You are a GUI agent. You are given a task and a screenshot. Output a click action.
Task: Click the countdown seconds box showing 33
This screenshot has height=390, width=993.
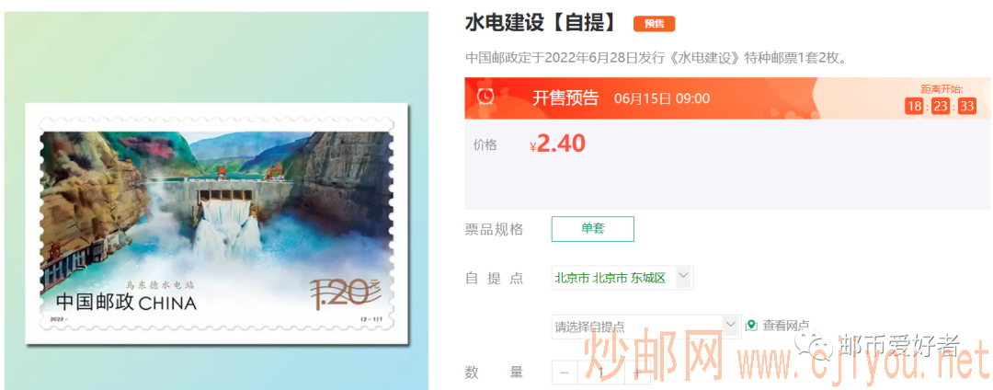(x=967, y=107)
